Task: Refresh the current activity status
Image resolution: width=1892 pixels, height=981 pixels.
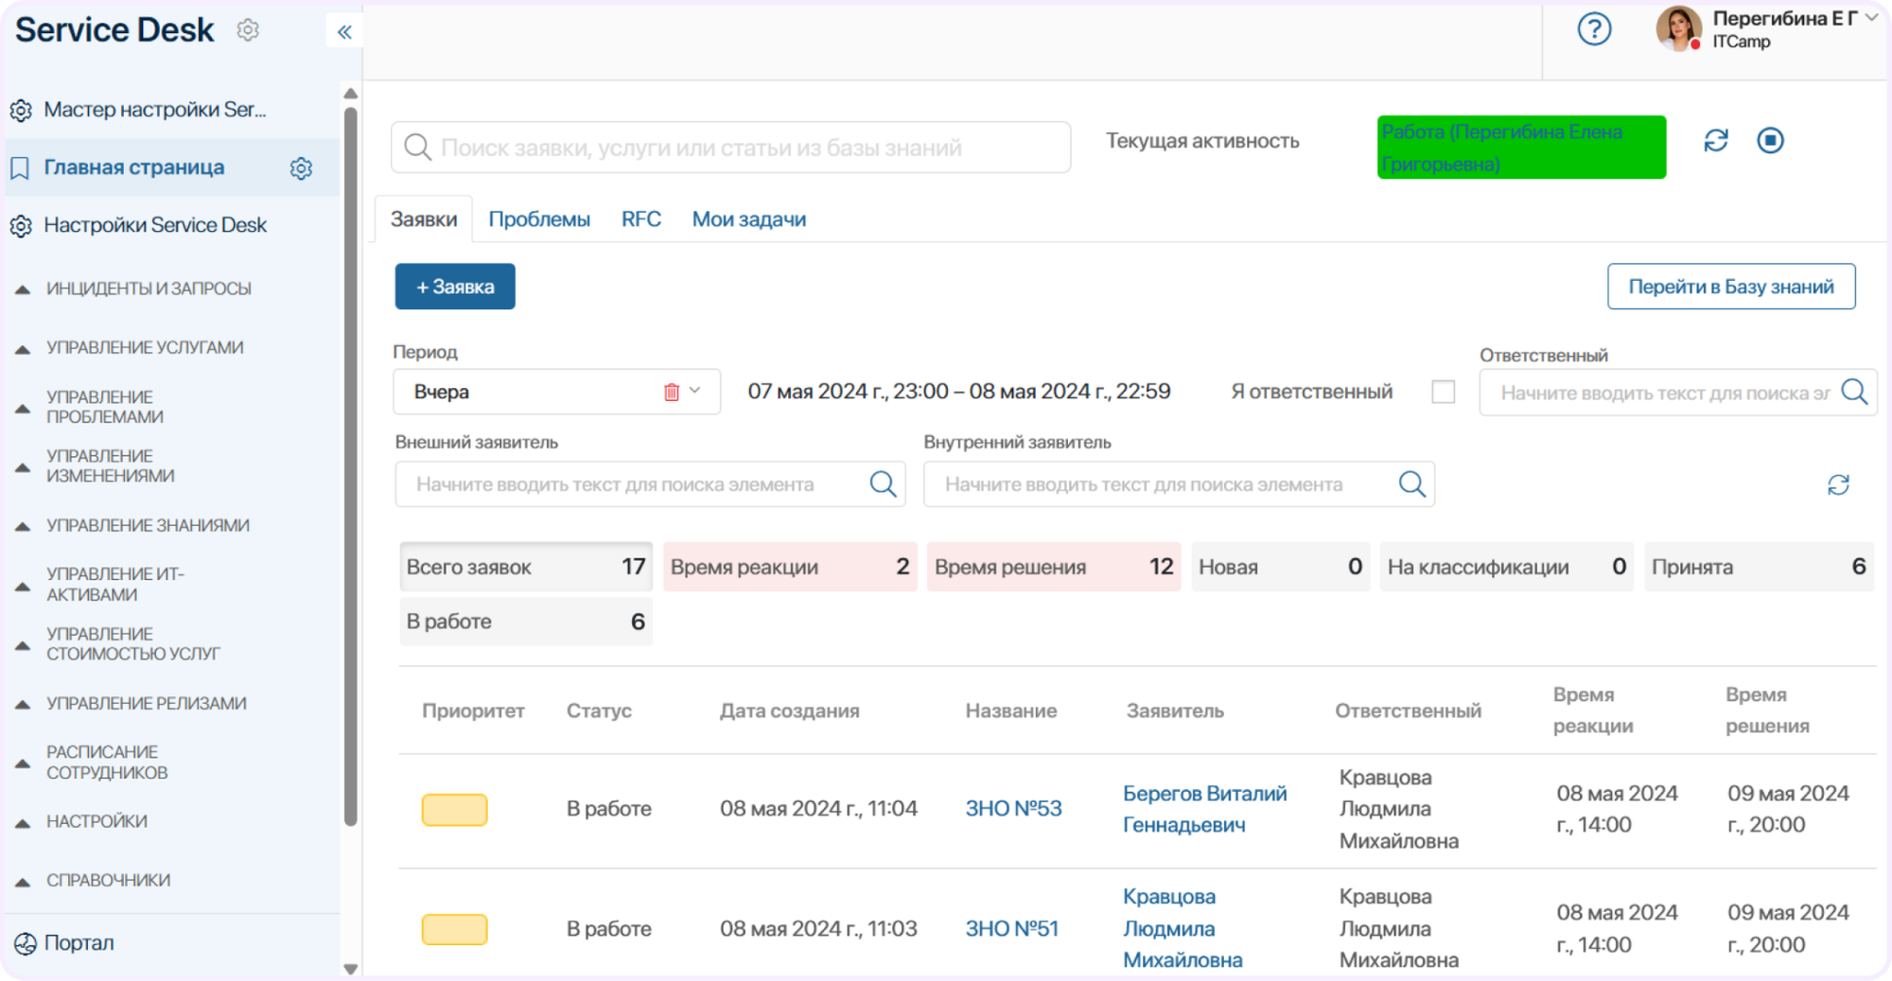Action: [x=1716, y=141]
